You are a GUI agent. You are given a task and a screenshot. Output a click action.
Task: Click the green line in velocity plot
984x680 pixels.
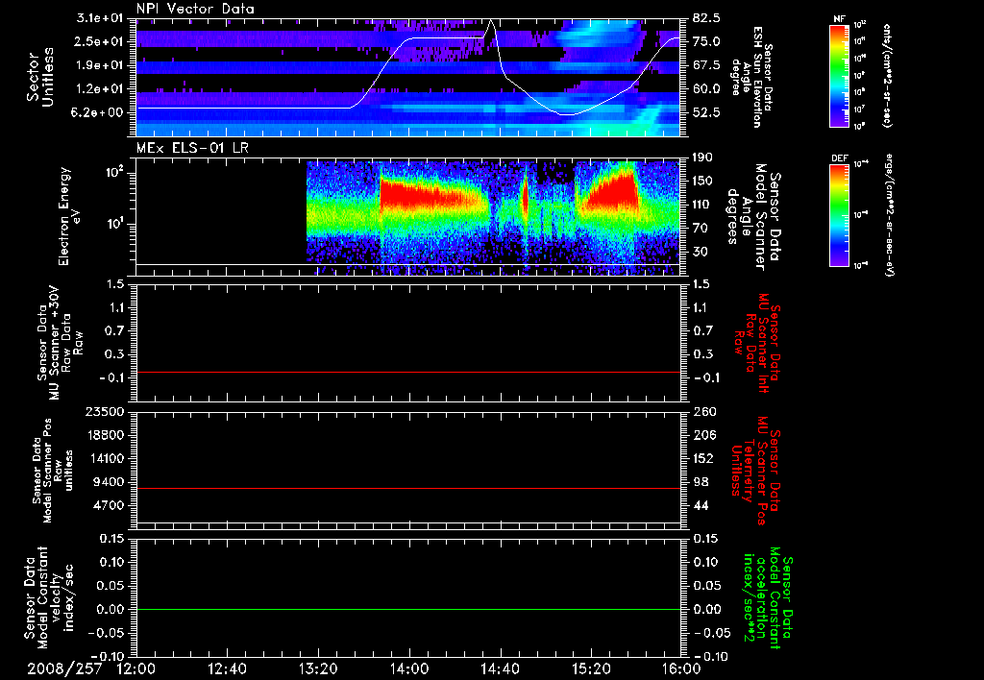(x=408, y=609)
